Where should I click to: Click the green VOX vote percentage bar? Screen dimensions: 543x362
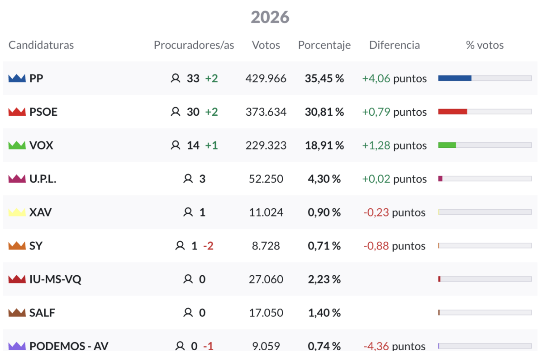(x=447, y=145)
